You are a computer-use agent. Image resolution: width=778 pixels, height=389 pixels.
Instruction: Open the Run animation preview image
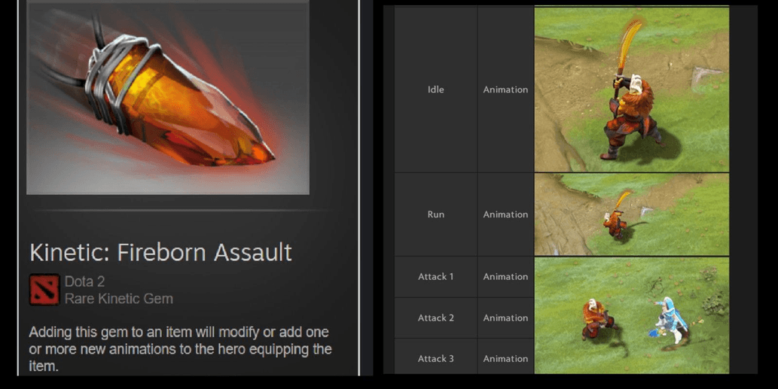tap(631, 214)
